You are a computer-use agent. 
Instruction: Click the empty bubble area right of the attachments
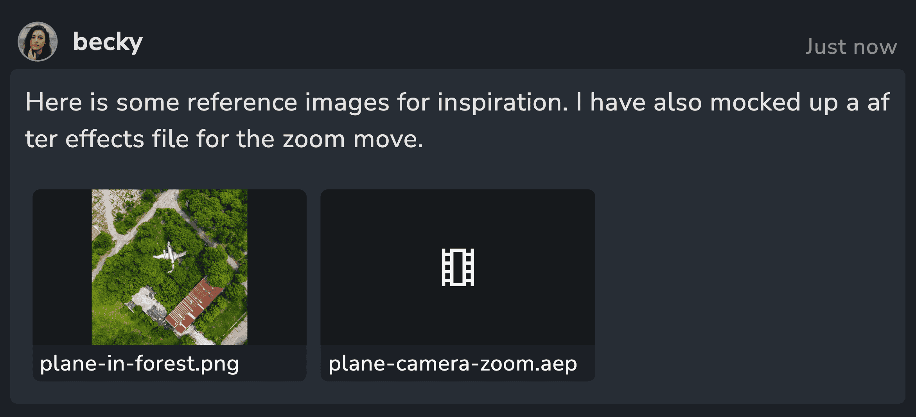[749, 285]
